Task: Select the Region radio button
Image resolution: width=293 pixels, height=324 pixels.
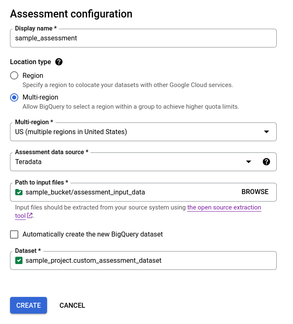Action: click(x=14, y=75)
